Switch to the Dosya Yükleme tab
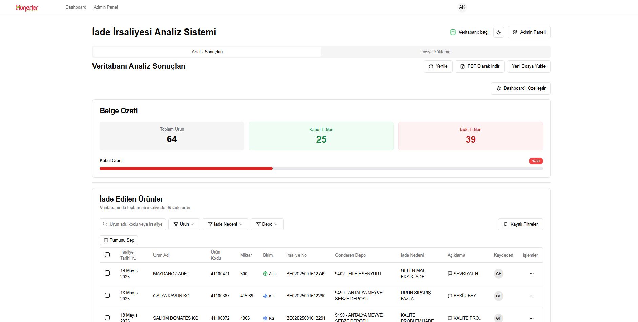 435,52
